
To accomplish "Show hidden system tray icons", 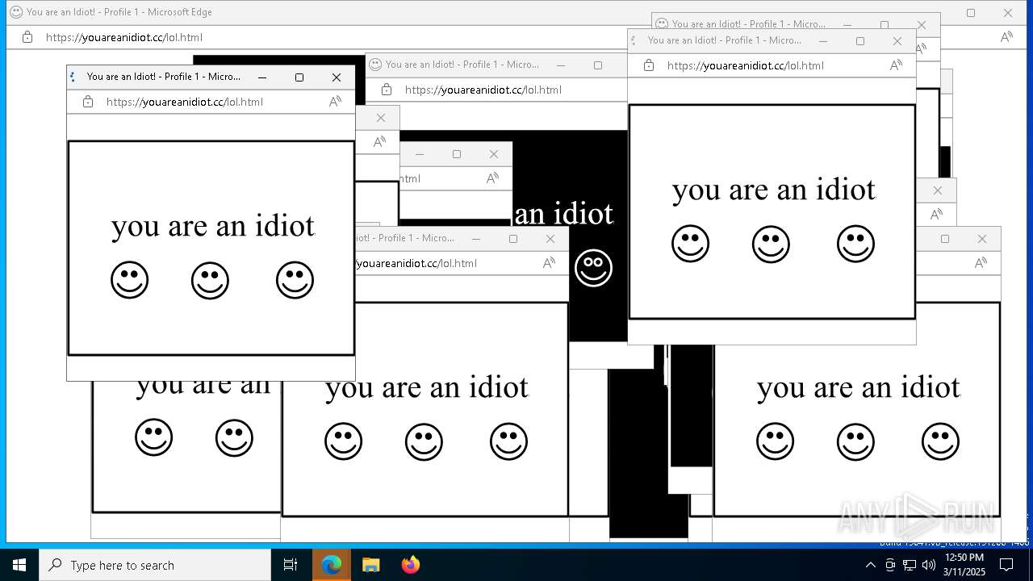I will click(870, 565).
